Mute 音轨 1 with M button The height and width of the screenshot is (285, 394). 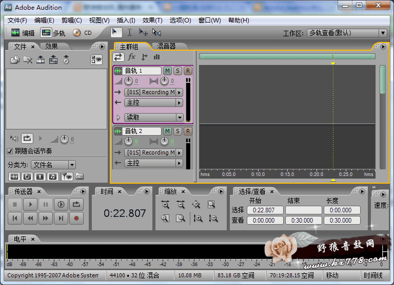coord(168,71)
